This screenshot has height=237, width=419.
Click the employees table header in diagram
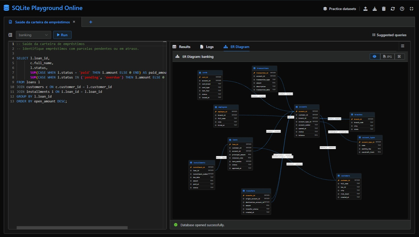point(226,107)
